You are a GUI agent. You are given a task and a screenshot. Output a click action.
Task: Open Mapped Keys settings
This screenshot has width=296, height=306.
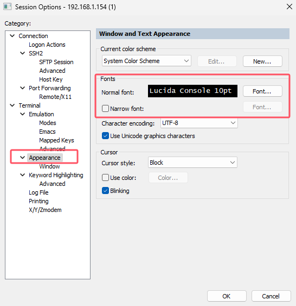[56, 140]
